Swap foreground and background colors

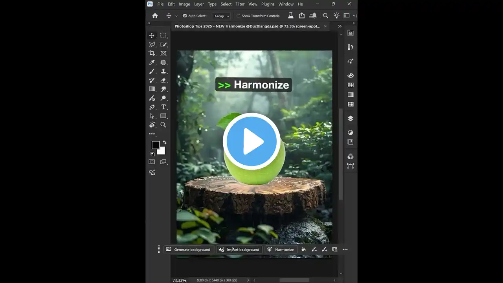point(164,143)
